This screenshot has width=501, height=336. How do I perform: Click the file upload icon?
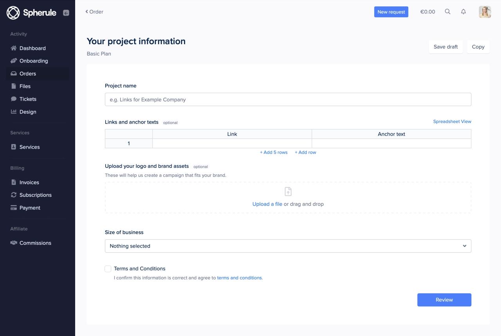pos(288,192)
